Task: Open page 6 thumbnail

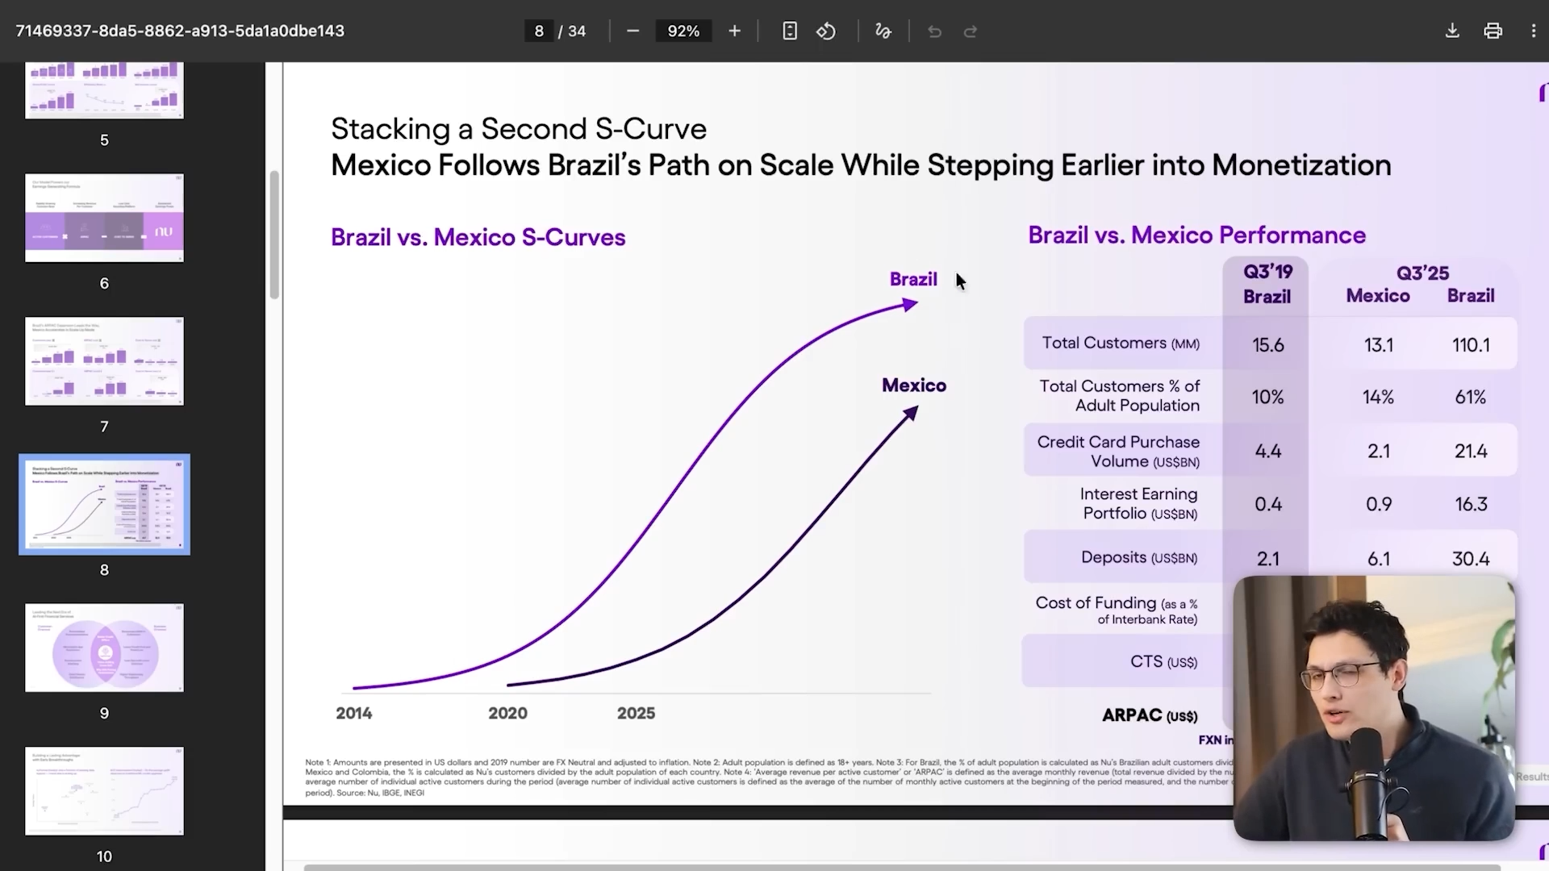Action: click(104, 218)
